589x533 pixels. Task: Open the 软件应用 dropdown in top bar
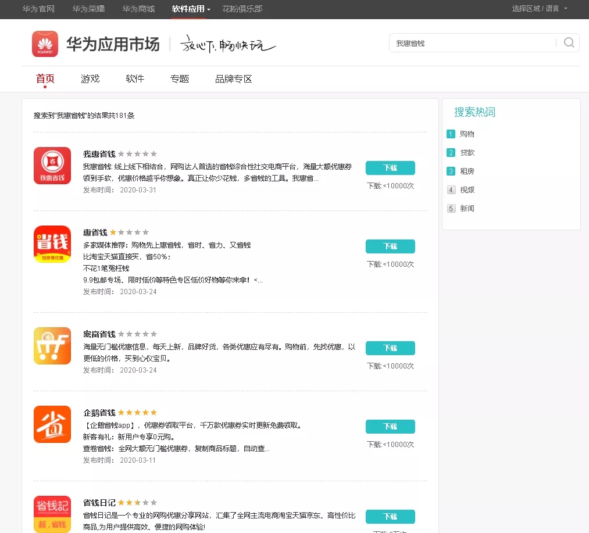click(x=191, y=9)
